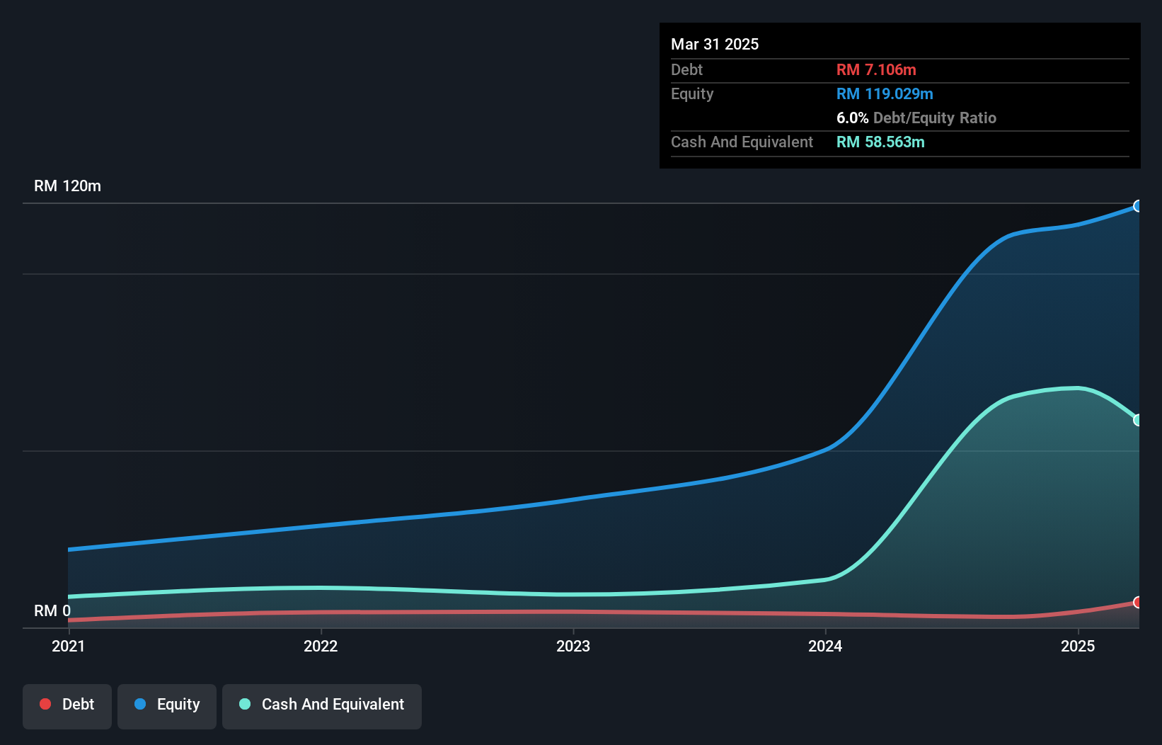The image size is (1162, 745).
Task: Click the RM 58.563m cash value
Action: pyautogui.click(x=880, y=142)
